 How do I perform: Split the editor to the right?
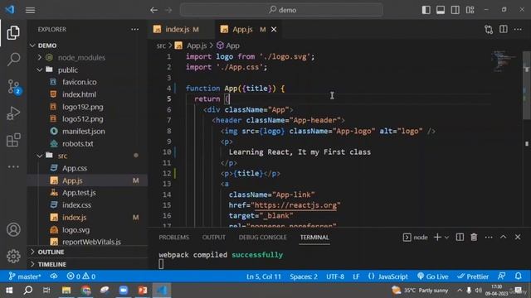(x=504, y=30)
